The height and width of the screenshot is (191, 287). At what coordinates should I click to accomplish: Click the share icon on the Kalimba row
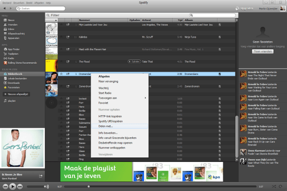(x=68, y=37)
